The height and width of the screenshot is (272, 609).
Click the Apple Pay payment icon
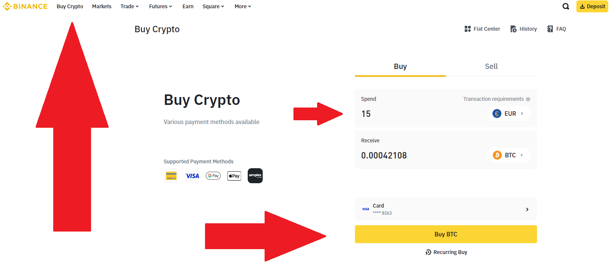coord(234,176)
